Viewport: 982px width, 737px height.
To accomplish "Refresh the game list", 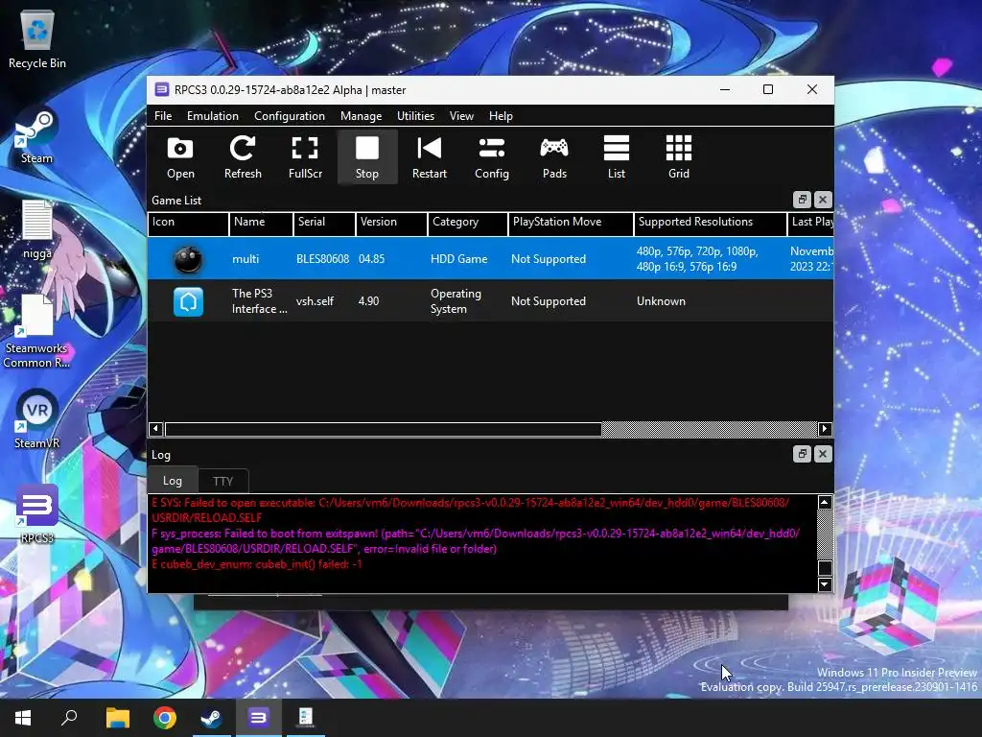I will pyautogui.click(x=243, y=156).
